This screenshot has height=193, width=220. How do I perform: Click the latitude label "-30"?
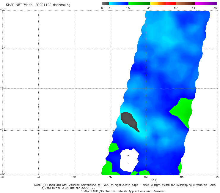3,88
